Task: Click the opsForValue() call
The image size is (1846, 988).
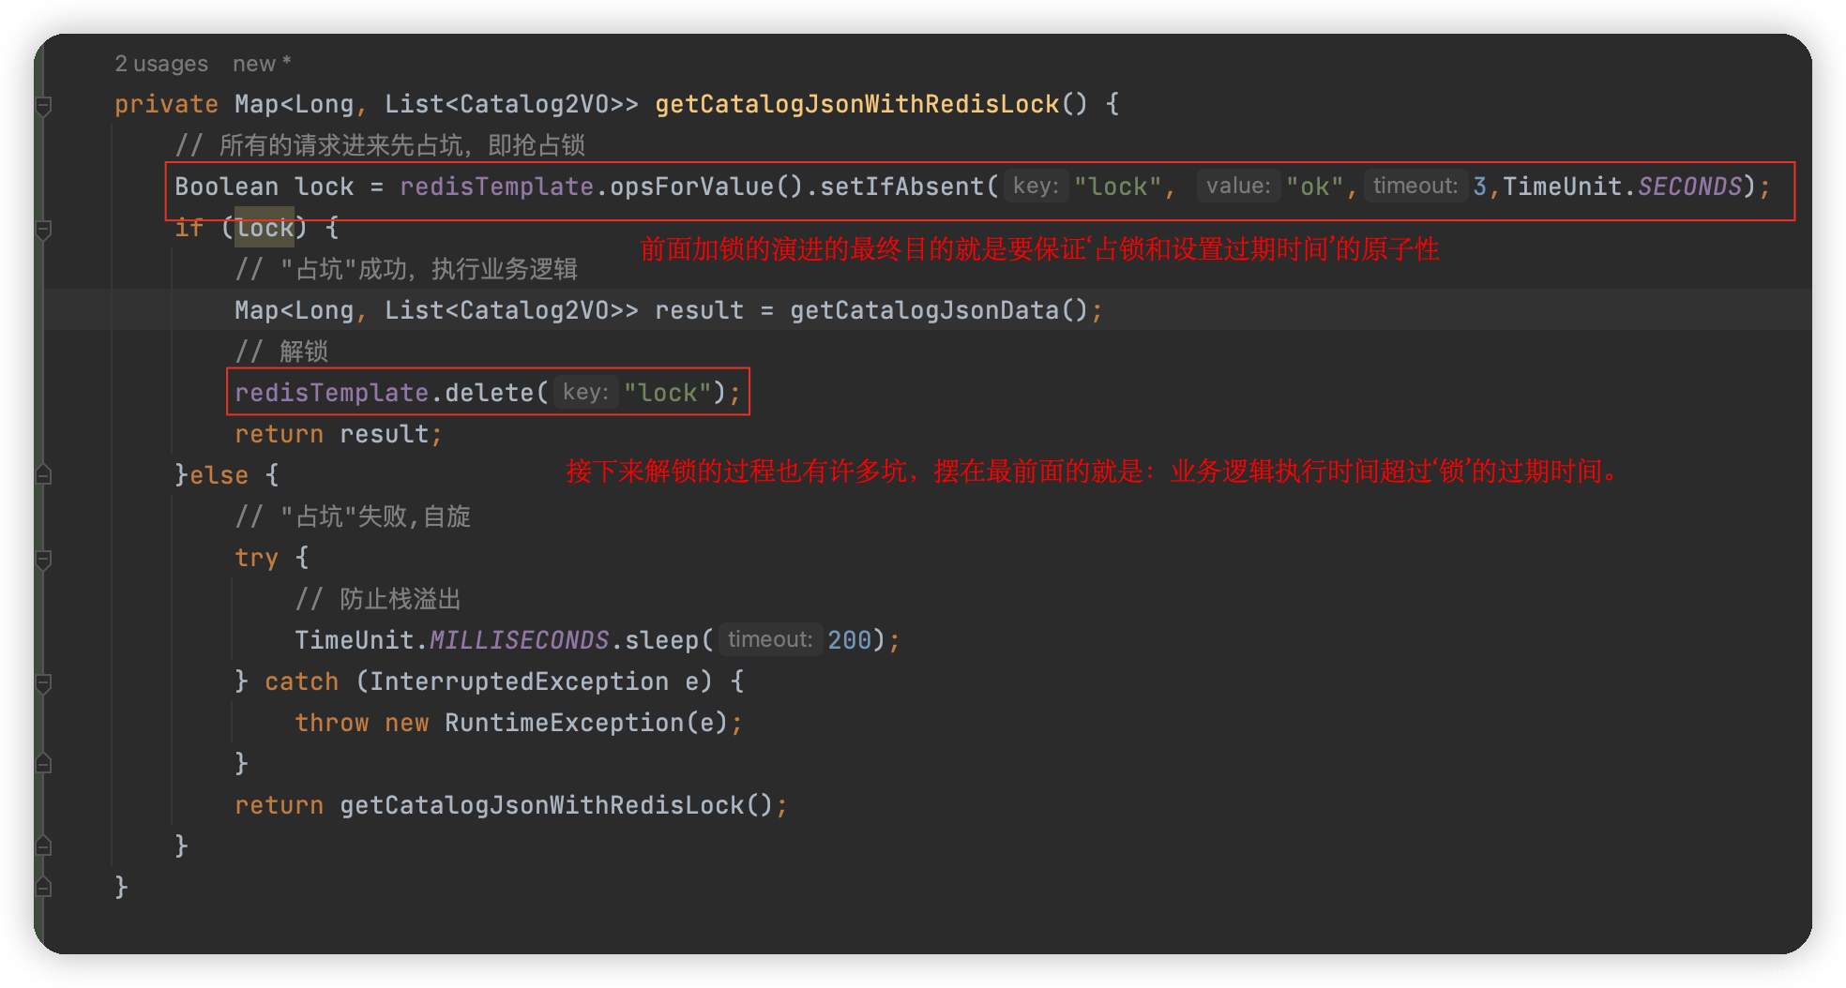Action: [707, 187]
